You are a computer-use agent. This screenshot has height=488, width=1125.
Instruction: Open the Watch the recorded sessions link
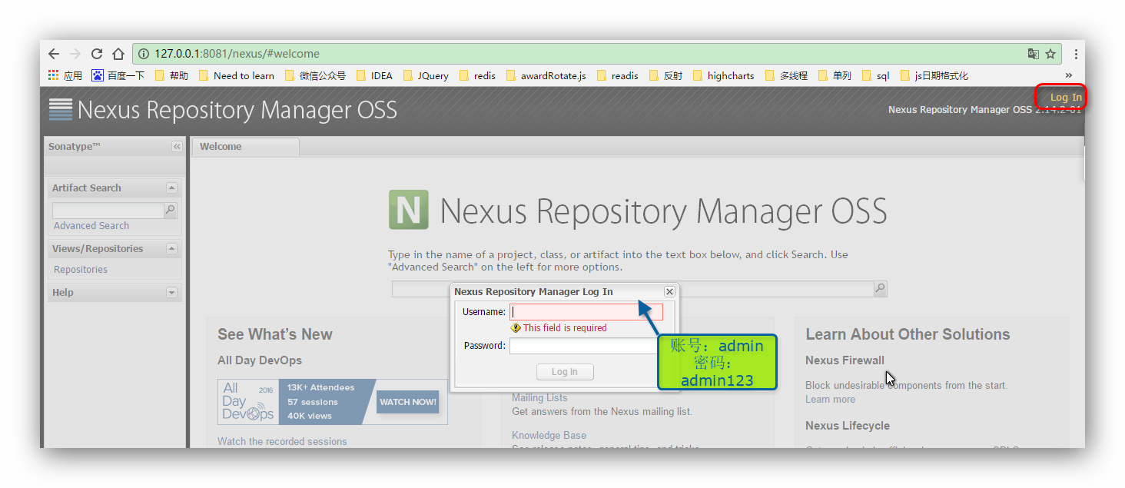(x=282, y=442)
